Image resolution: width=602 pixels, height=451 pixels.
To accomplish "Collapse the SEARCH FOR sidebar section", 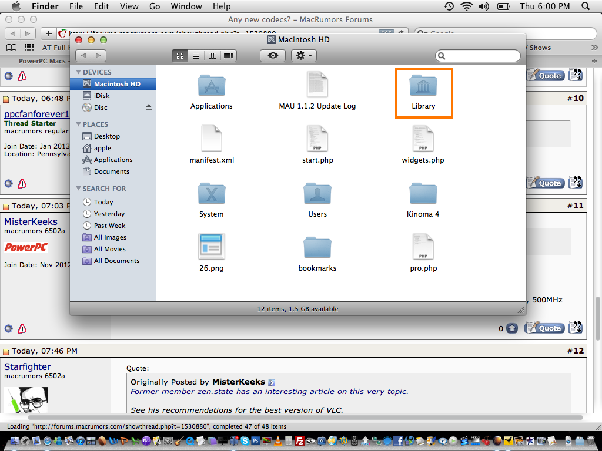I will [x=78, y=189].
